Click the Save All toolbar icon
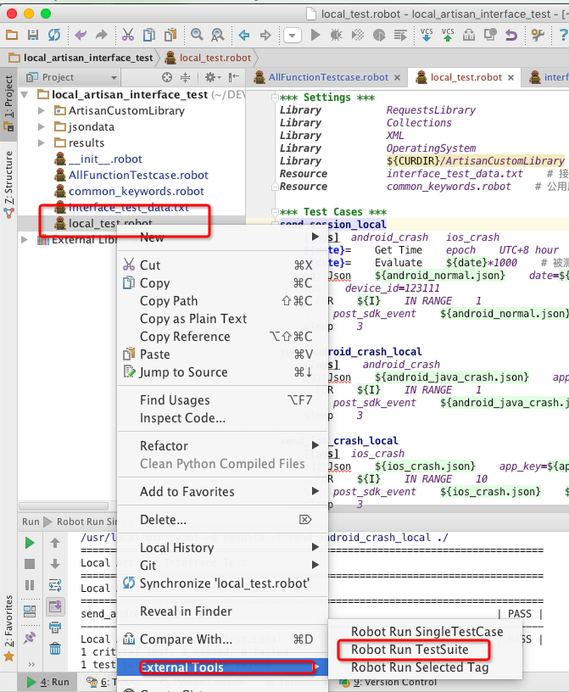The width and height of the screenshot is (569, 692). coord(33,35)
